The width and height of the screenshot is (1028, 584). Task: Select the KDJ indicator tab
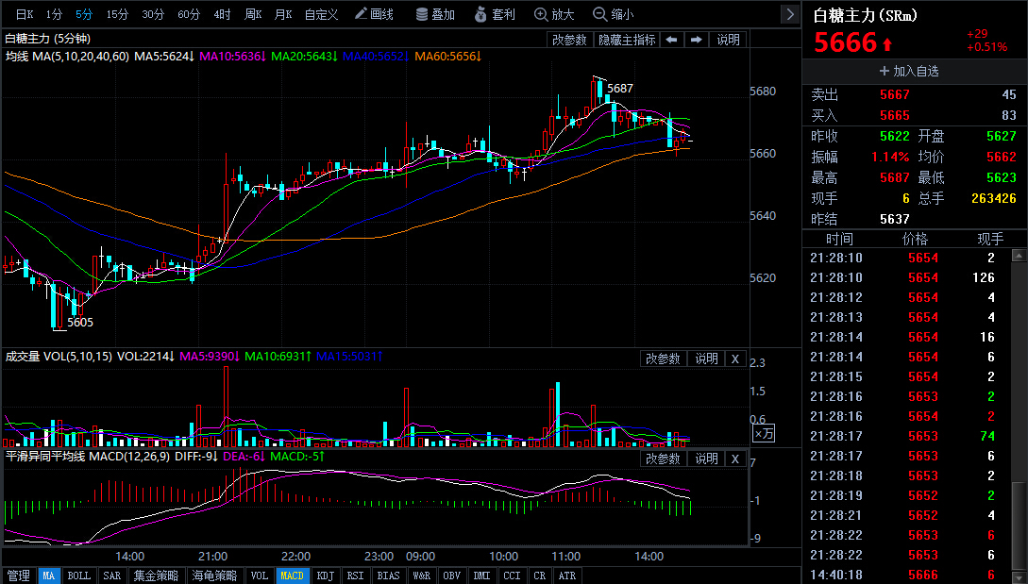(325, 576)
